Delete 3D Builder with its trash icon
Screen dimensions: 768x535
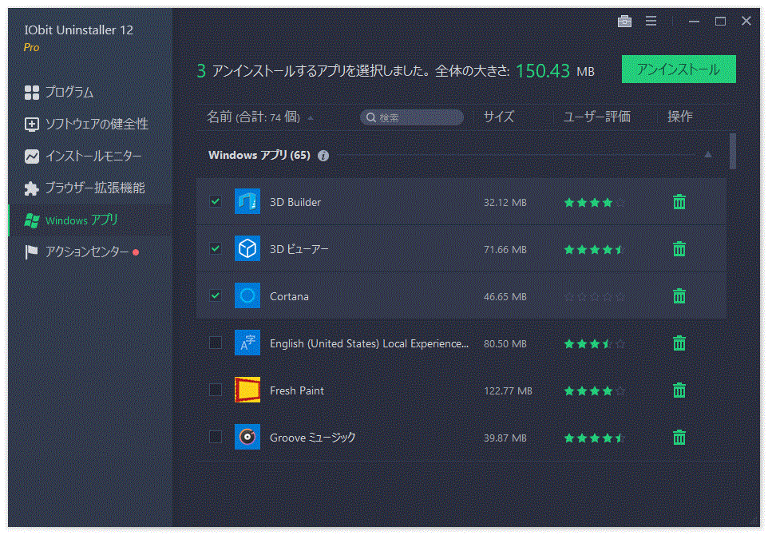[679, 201]
